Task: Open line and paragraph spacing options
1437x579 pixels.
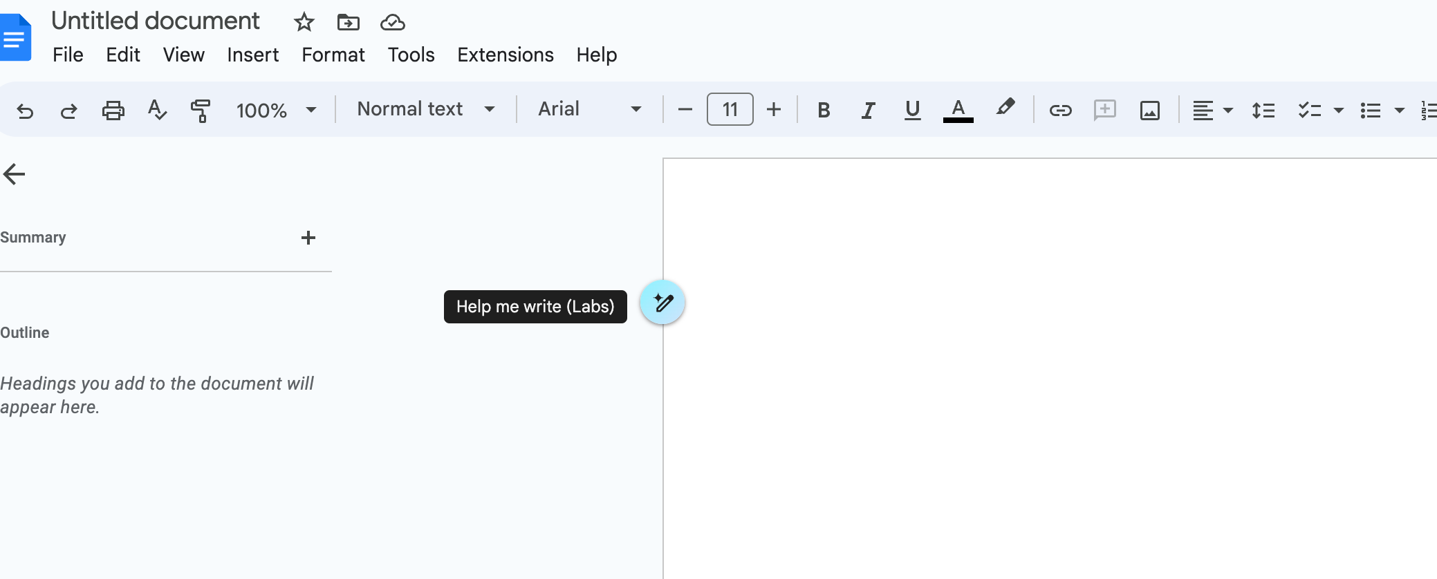Action: (1263, 110)
